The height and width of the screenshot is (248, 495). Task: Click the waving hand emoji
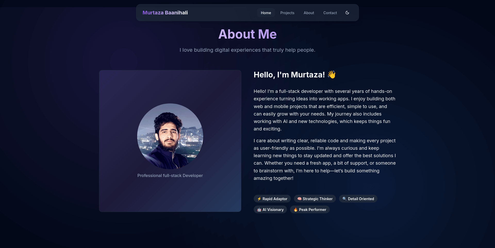(332, 75)
